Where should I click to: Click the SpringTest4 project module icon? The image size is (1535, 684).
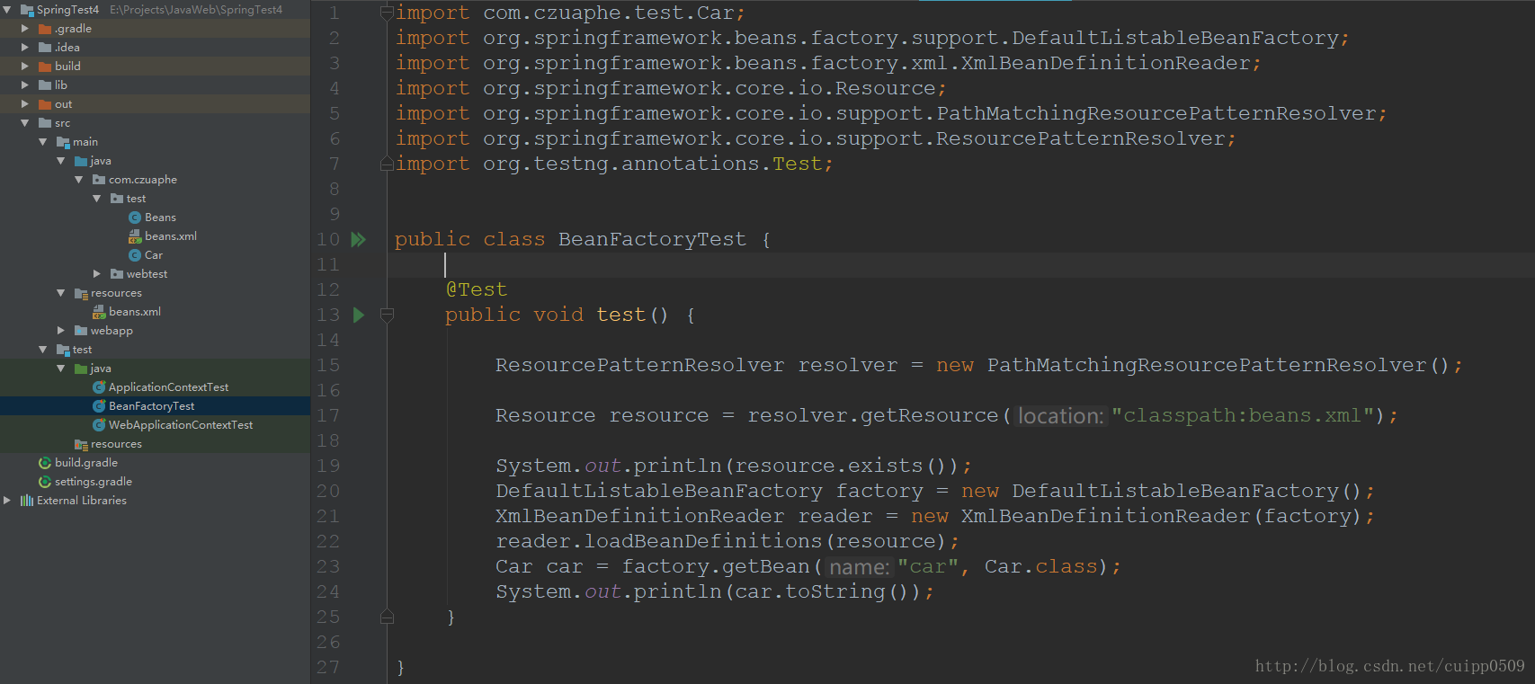pyautogui.click(x=27, y=10)
